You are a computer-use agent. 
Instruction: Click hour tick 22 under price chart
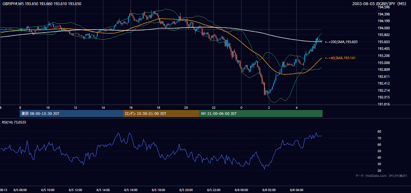click(x=214, y=107)
